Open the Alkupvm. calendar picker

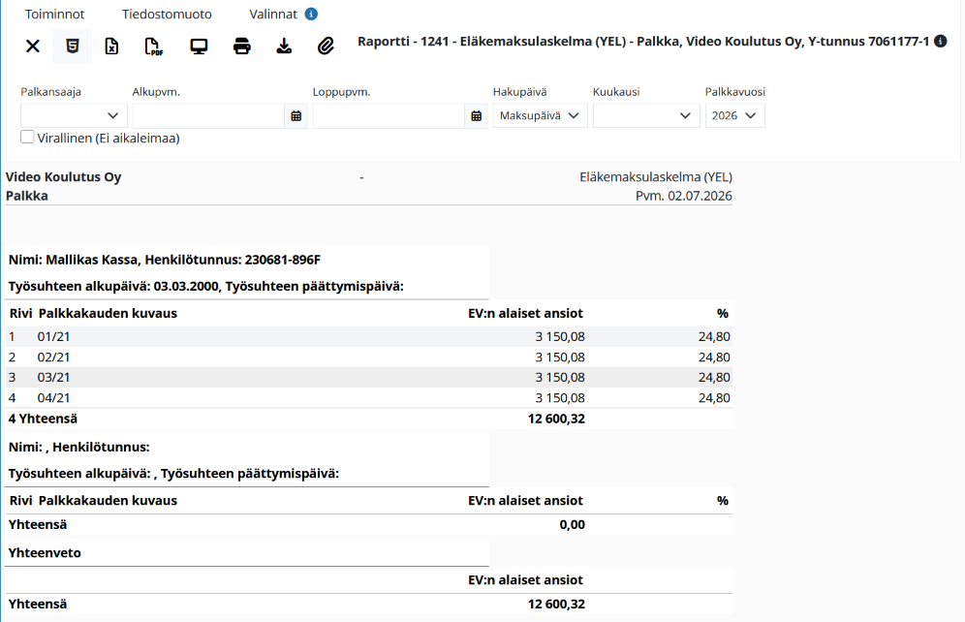296,115
